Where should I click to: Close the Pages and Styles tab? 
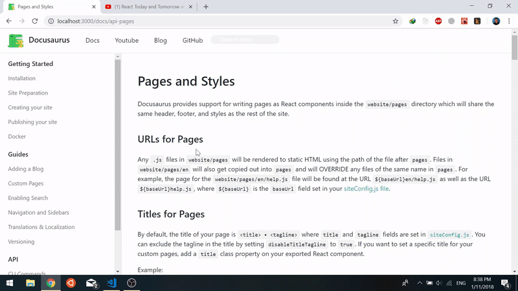[94, 6]
